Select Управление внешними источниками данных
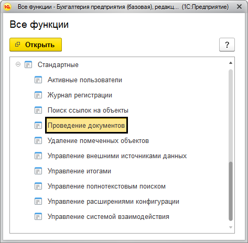The width and height of the screenshot is (248, 243). point(117,156)
